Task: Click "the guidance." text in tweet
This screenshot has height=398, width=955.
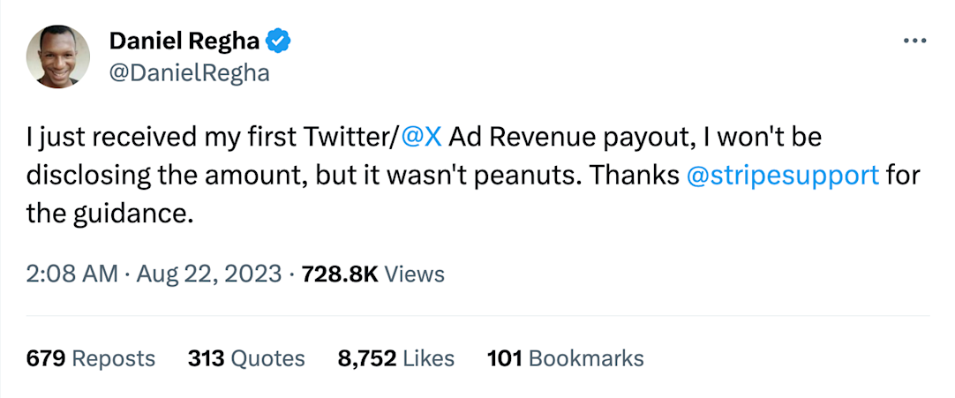Action: (x=110, y=212)
